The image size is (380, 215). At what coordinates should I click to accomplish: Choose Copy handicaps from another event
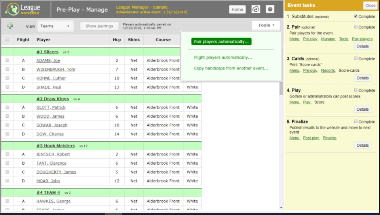coord(231,68)
